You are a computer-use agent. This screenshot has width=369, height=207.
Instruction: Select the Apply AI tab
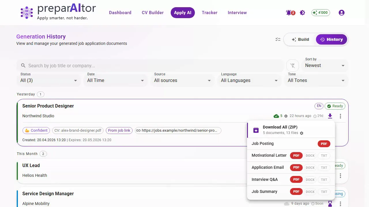coord(183,13)
